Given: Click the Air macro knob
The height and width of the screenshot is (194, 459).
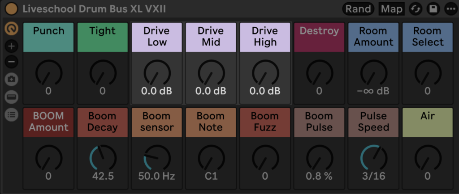Looking at the screenshot, I should coord(428,158).
